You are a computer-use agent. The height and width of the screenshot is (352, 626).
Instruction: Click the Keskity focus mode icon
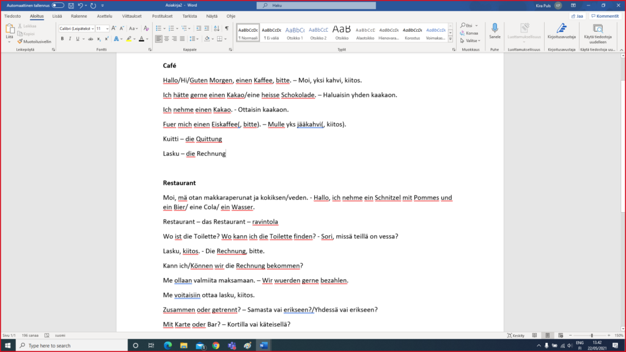(x=516, y=335)
